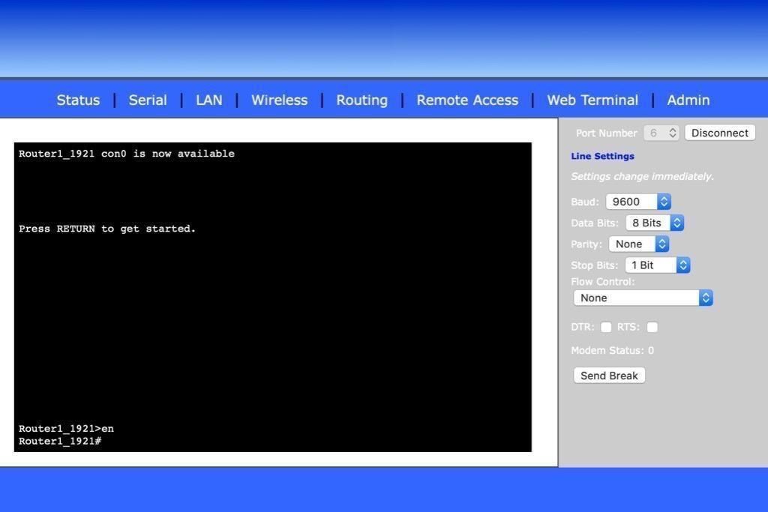This screenshot has height=512, width=768.
Task: Click the Disconnect button
Action: click(718, 132)
